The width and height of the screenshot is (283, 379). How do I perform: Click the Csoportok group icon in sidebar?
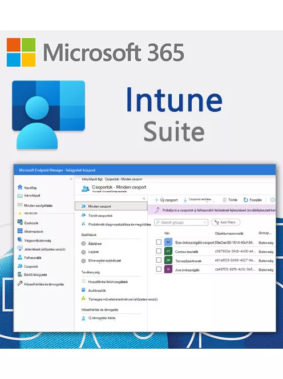click(20, 266)
